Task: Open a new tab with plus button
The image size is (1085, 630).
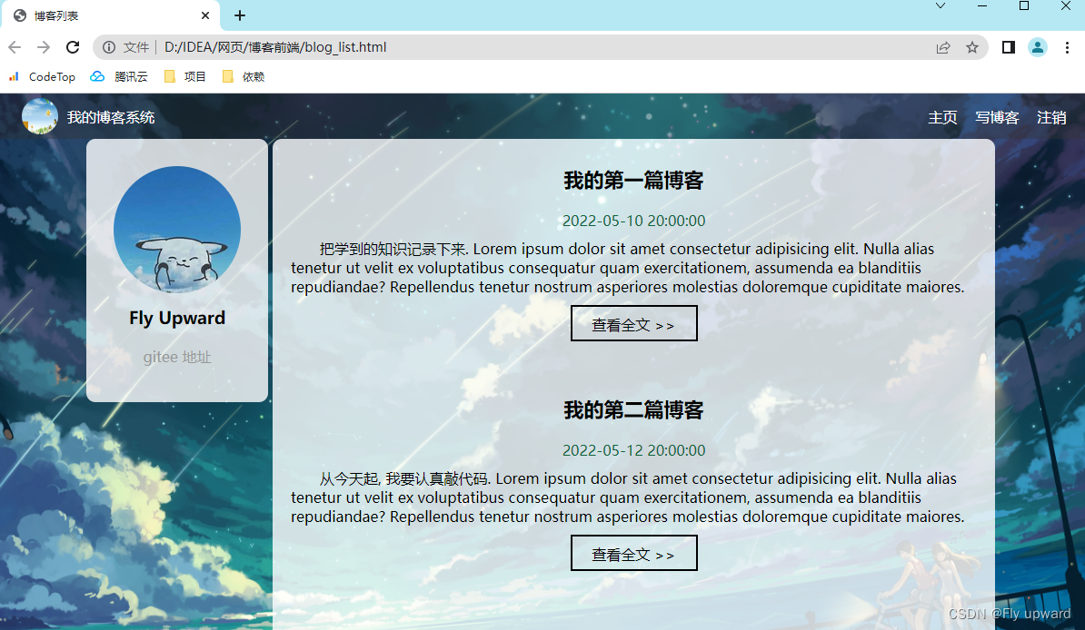Action: click(x=239, y=15)
